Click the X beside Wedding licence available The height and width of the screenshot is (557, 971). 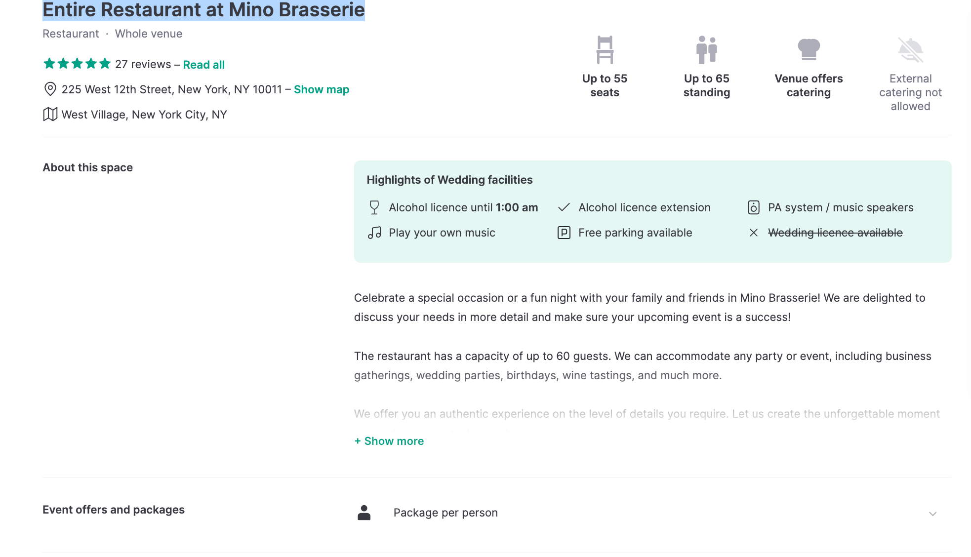pyautogui.click(x=753, y=233)
